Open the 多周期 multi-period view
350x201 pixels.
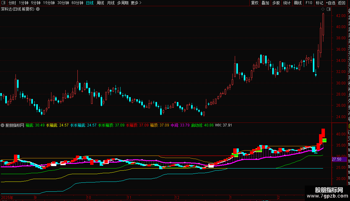(123, 3)
